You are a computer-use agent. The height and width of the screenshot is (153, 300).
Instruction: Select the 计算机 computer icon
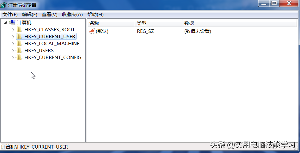click(12, 22)
